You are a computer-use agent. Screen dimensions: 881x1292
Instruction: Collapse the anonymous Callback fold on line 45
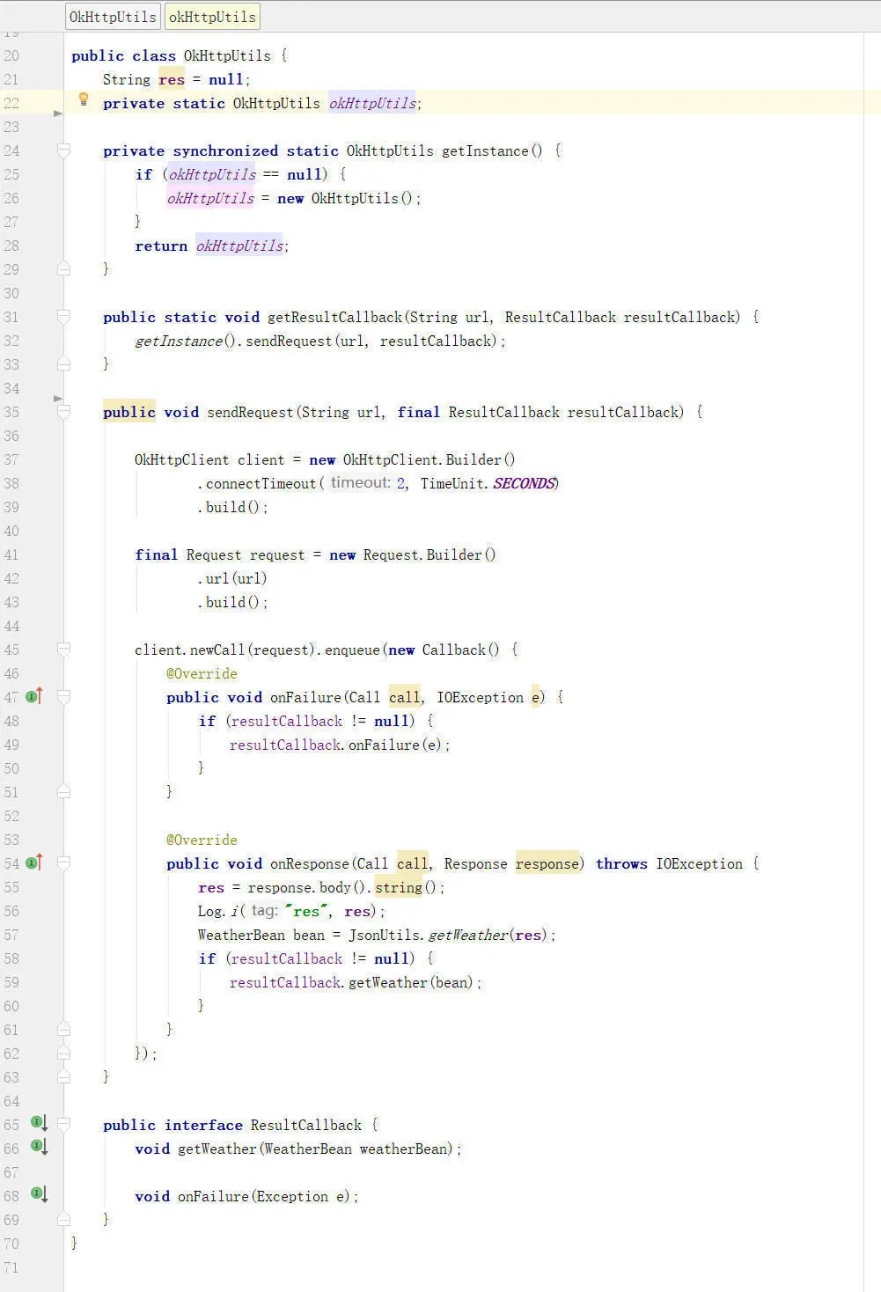pos(63,649)
